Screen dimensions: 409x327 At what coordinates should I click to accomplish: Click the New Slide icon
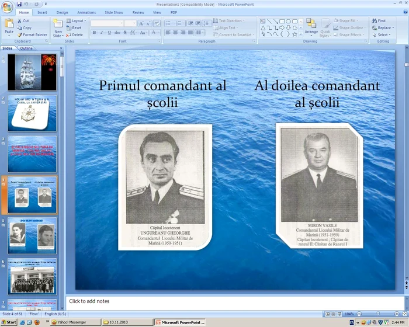click(x=58, y=23)
